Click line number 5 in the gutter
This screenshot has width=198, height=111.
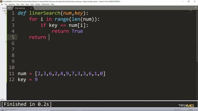[x=13, y=37]
